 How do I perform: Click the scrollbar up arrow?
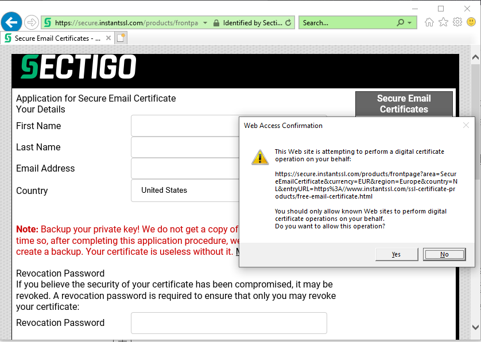click(x=475, y=57)
